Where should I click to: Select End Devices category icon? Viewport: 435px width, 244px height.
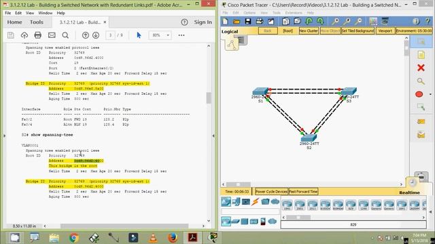point(236,202)
